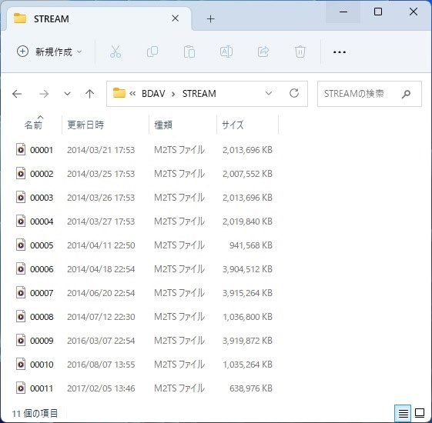
Task: Open the see more options menu
Action: point(340,52)
